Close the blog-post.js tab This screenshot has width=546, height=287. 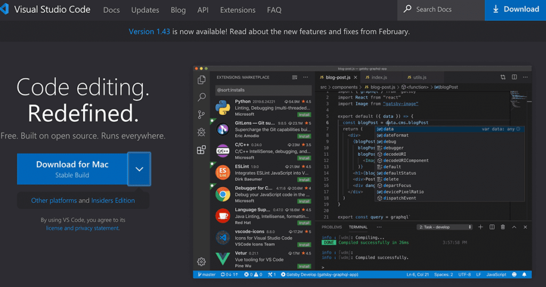[x=356, y=77]
